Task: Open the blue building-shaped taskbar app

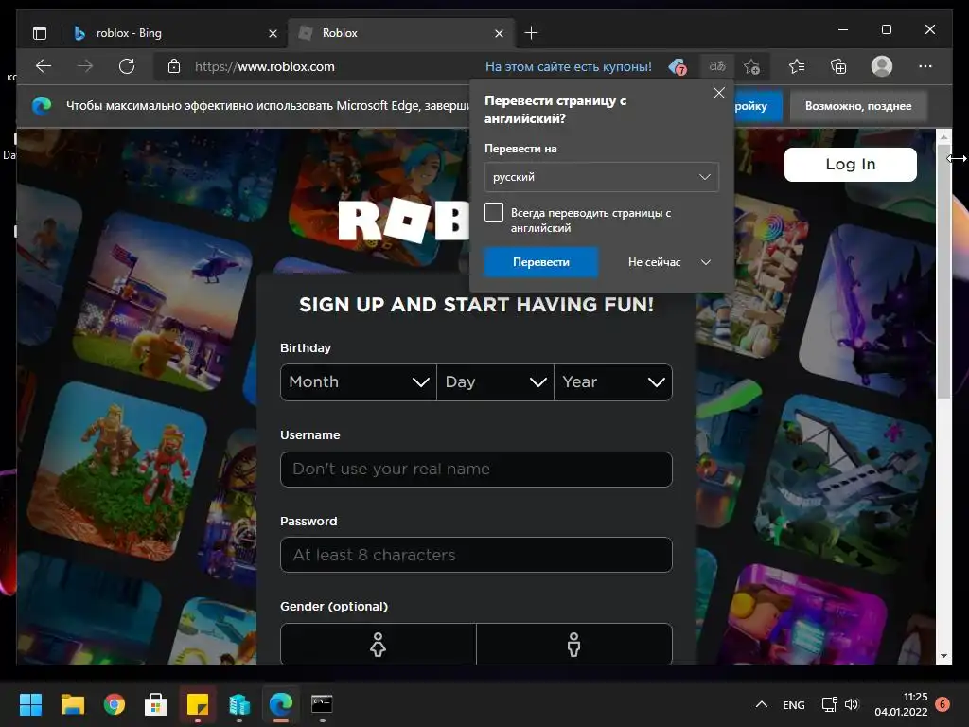Action: point(239,704)
